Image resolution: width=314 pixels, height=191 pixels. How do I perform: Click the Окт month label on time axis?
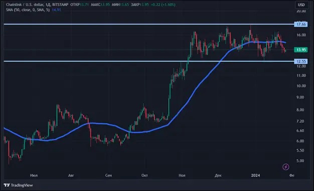pos(144,175)
